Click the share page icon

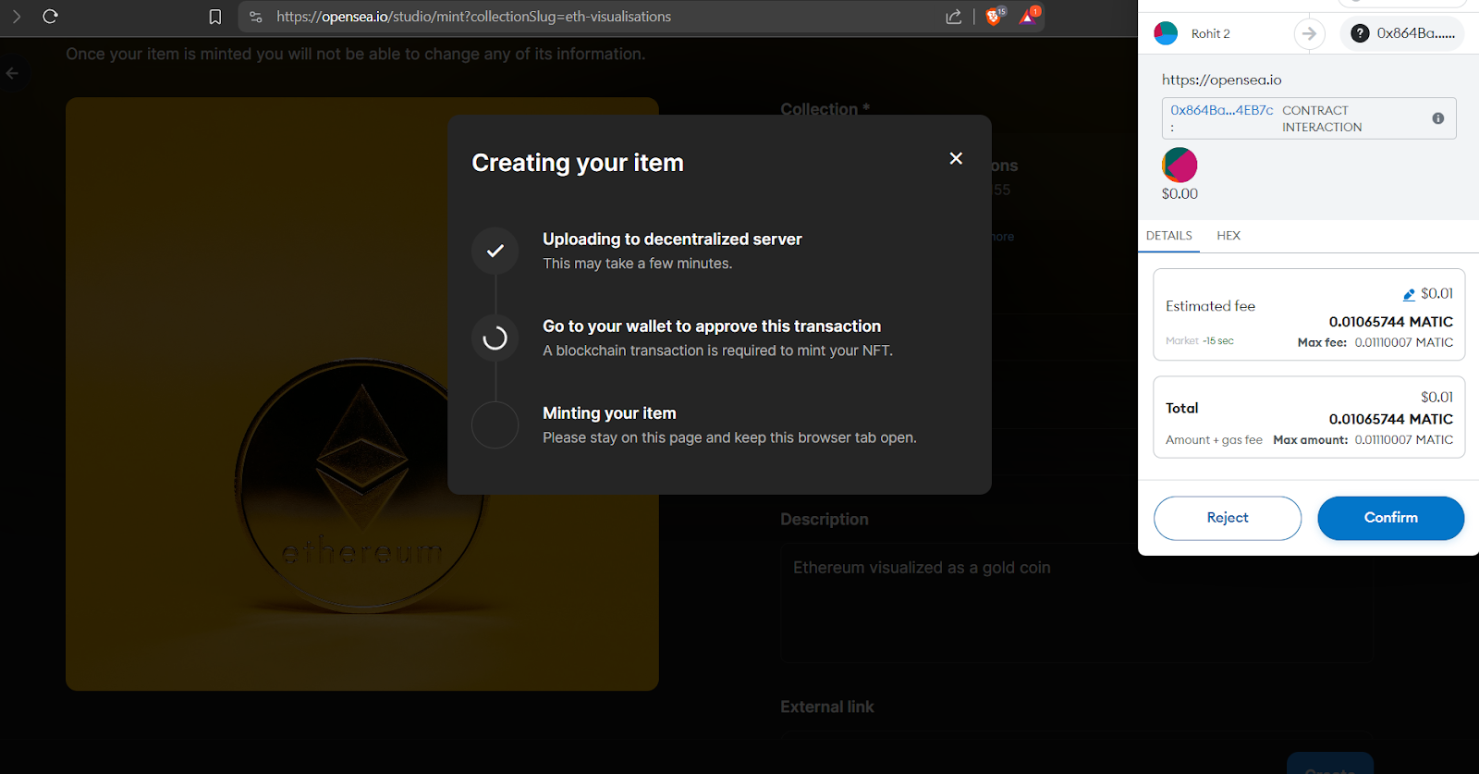[953, 17]
